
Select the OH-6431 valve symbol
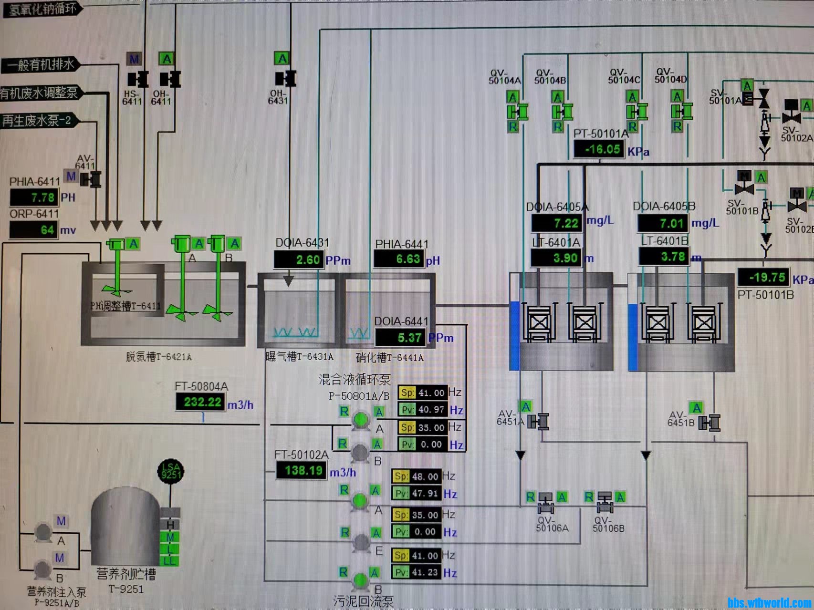pyautogui.click(x=285, y=79)
